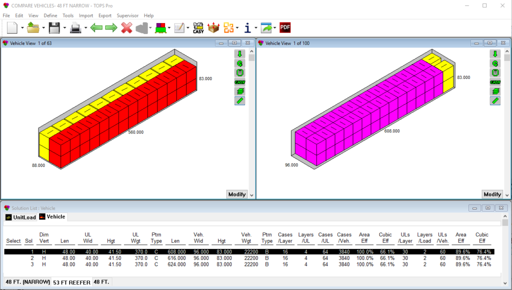
Task: Click clipboard icon in left Vehicle View
Action: (239, 73)
